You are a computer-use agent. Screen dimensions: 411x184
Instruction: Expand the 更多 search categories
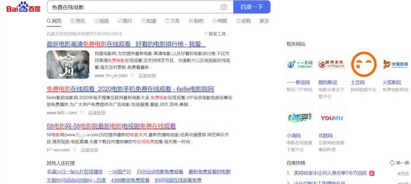(x=264, y=21)
